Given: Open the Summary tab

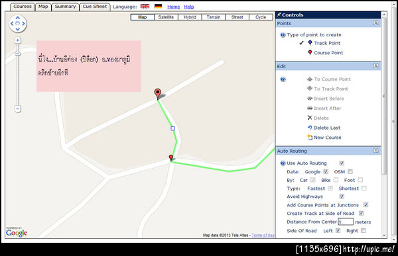Looking at the screenshot, I should click(65, 7).
